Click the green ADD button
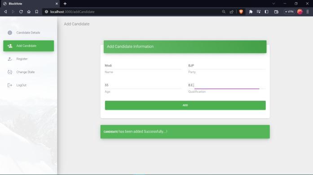The image size is (313, 175). 185,105
